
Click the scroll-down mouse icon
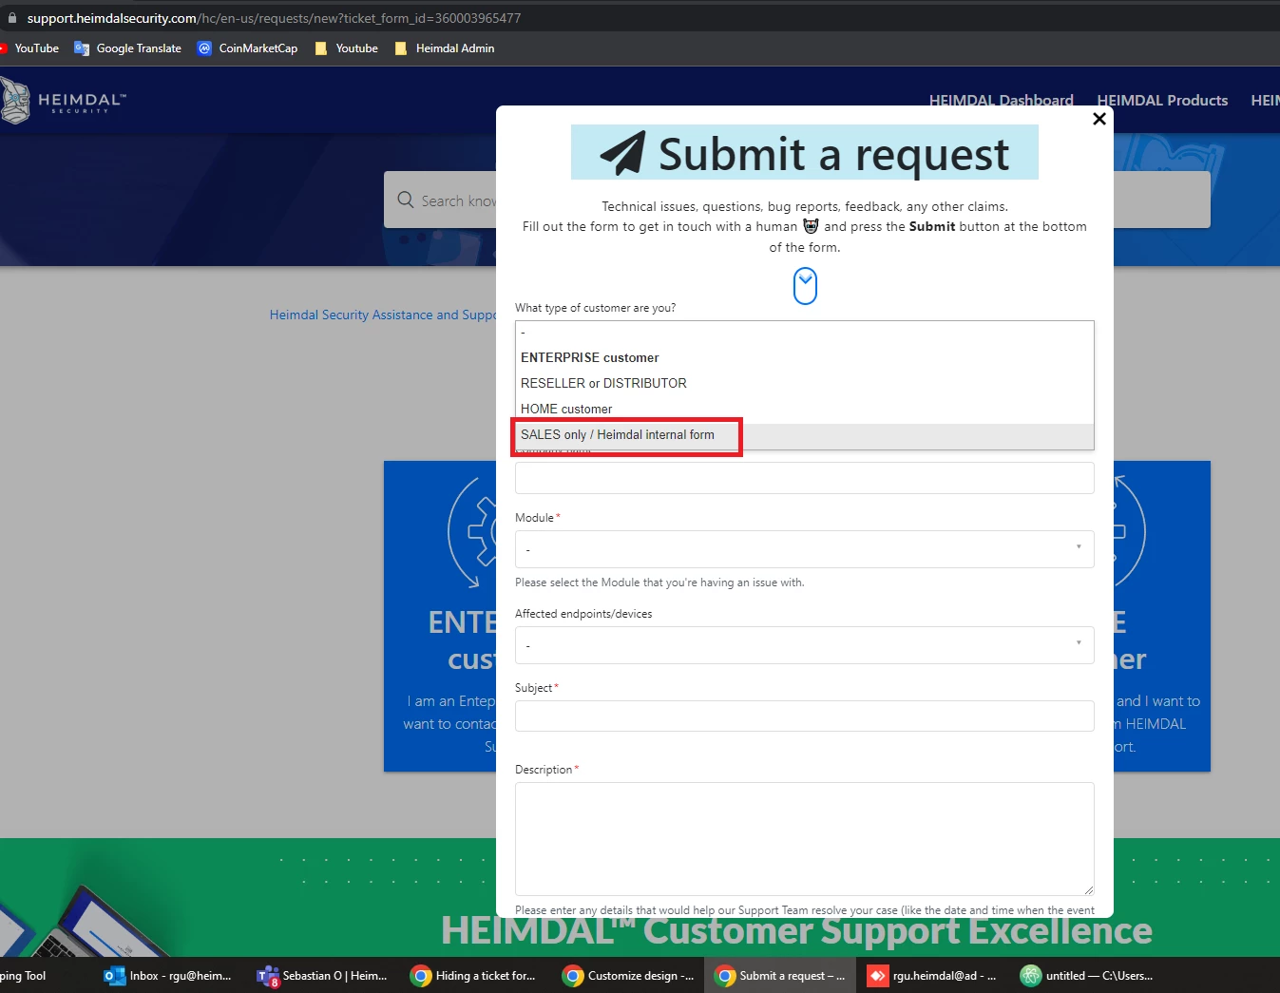(805, 285)
